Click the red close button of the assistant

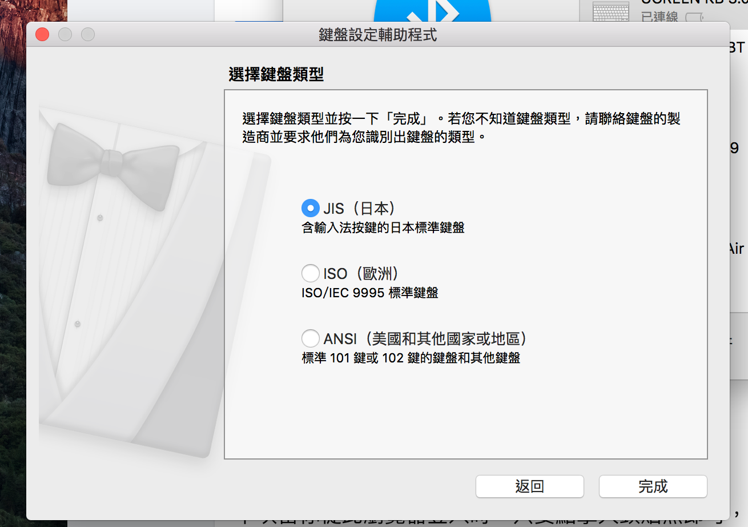tap(41, 34)
